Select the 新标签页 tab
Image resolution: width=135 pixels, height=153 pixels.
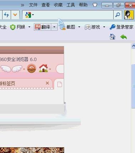[x=26, y=83]
